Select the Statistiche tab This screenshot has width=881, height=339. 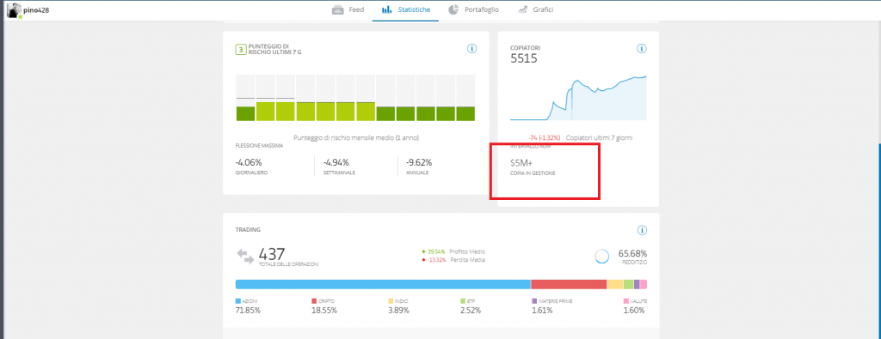pyautogui.click(x=406, y=10)
